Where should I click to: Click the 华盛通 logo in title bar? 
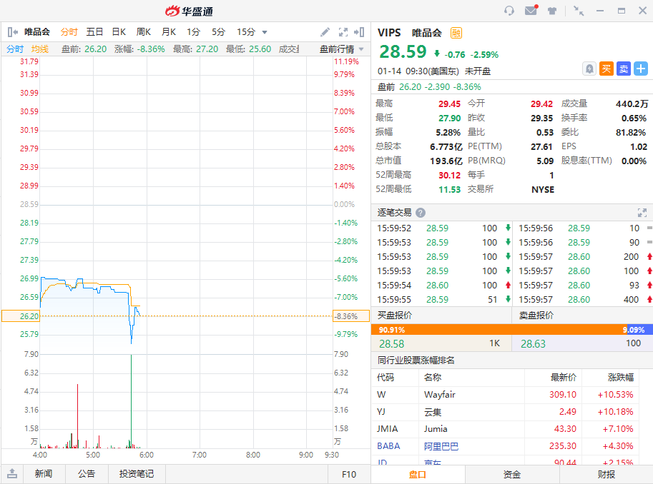189,11
